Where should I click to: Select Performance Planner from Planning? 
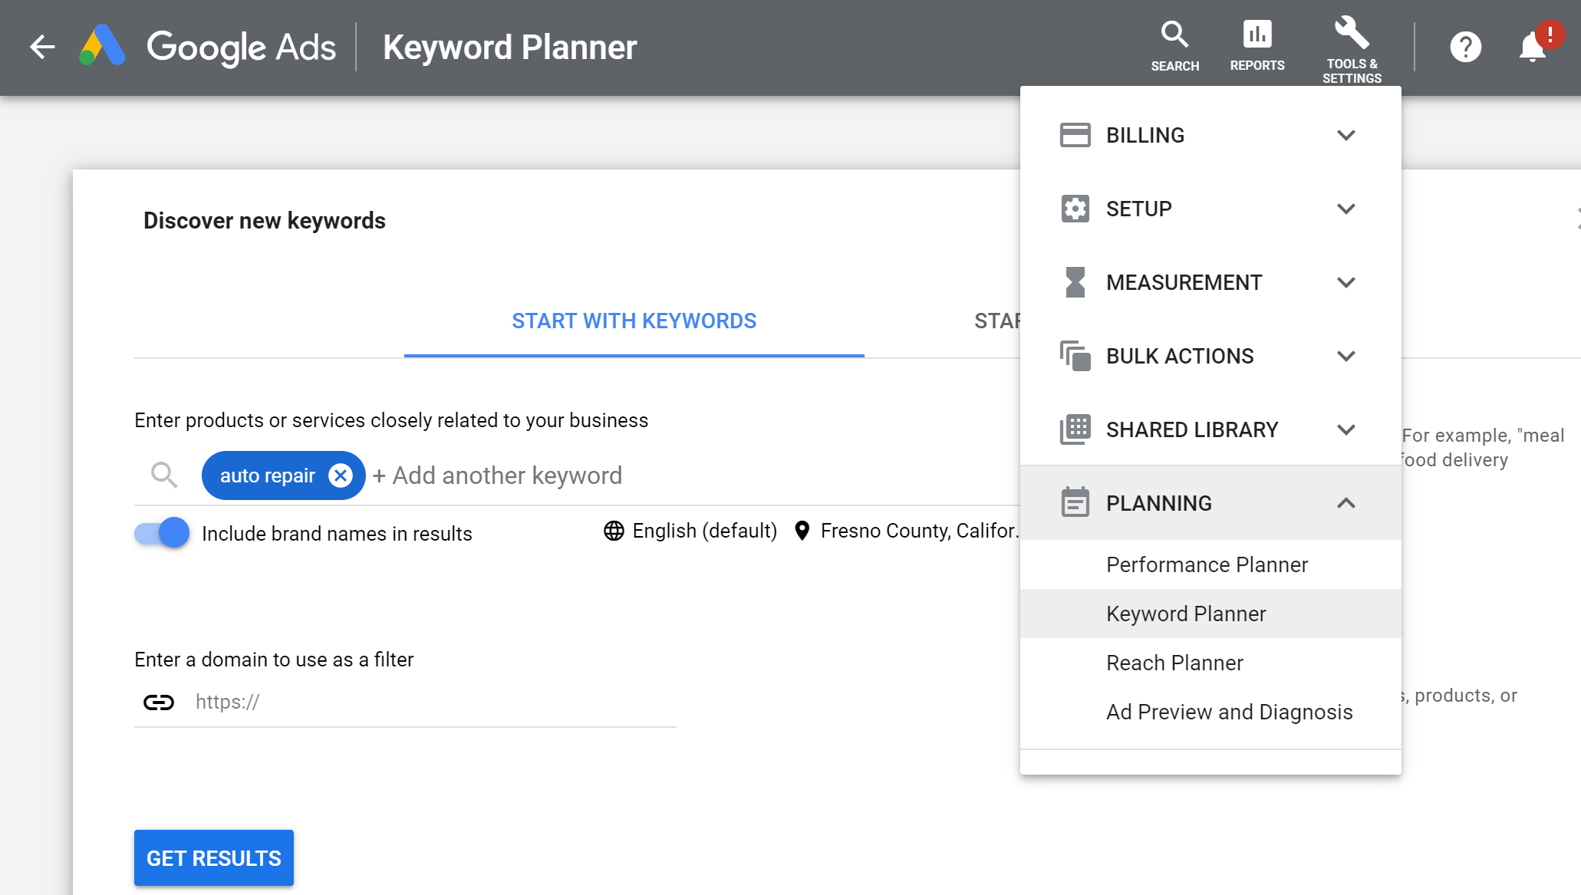(1207, 564)
